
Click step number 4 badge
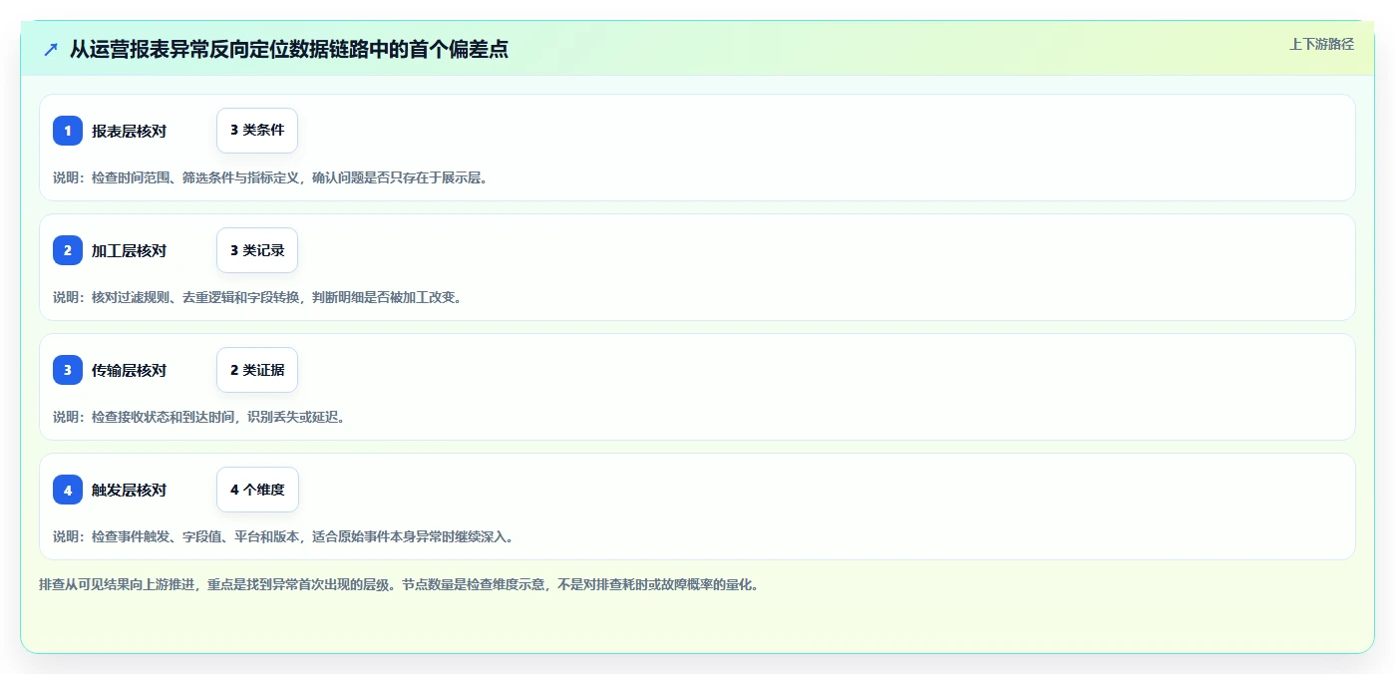pos(68,490)
